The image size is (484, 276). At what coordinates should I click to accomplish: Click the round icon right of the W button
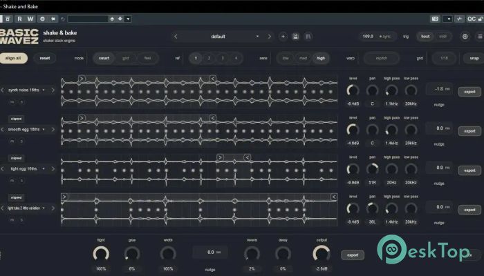point(43,19)
